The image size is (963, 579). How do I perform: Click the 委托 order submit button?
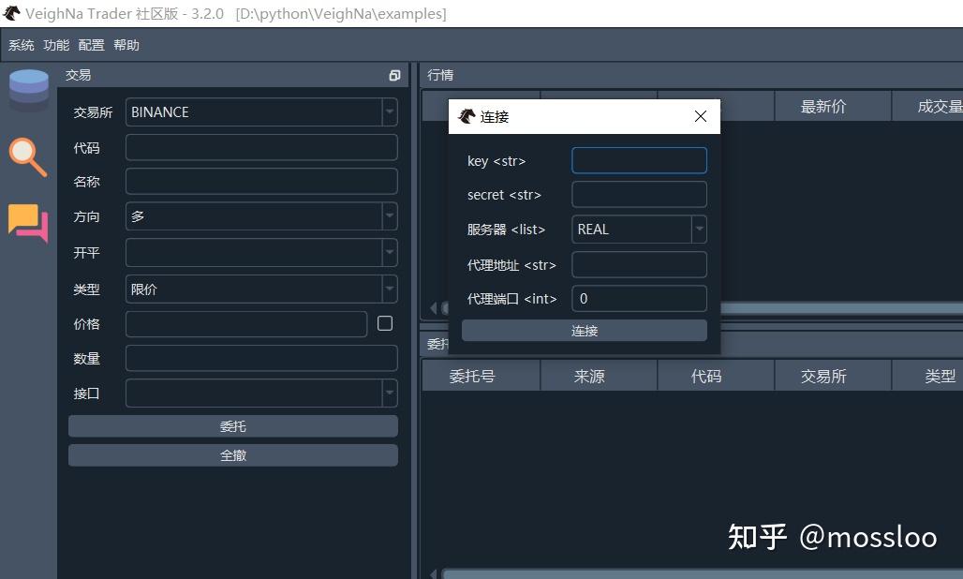click(x=232, y=425)
